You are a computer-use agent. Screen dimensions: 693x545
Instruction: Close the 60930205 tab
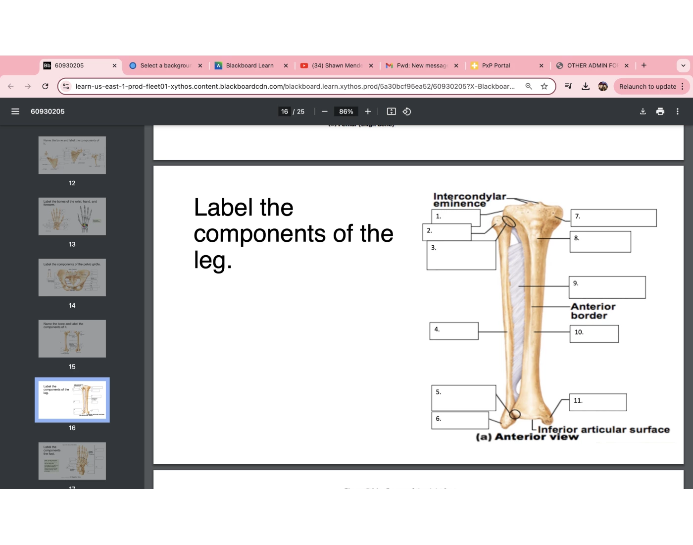click(x=114, y=65)
